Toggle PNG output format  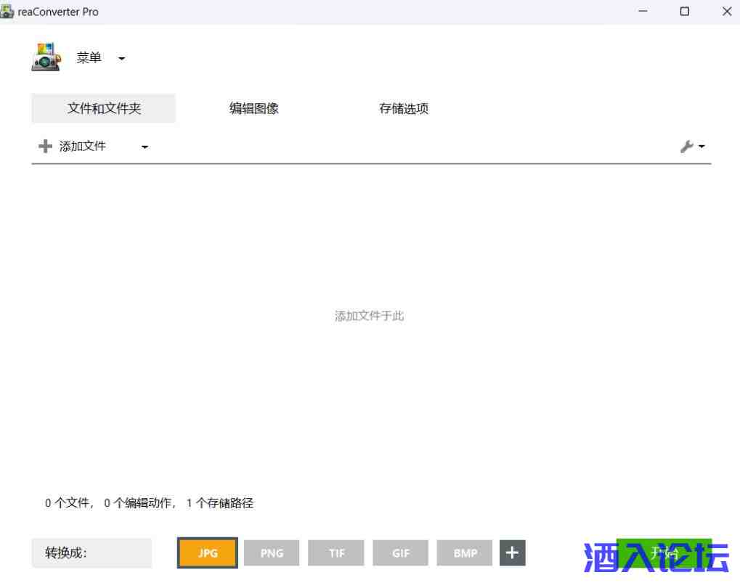(x=272, y=553)
